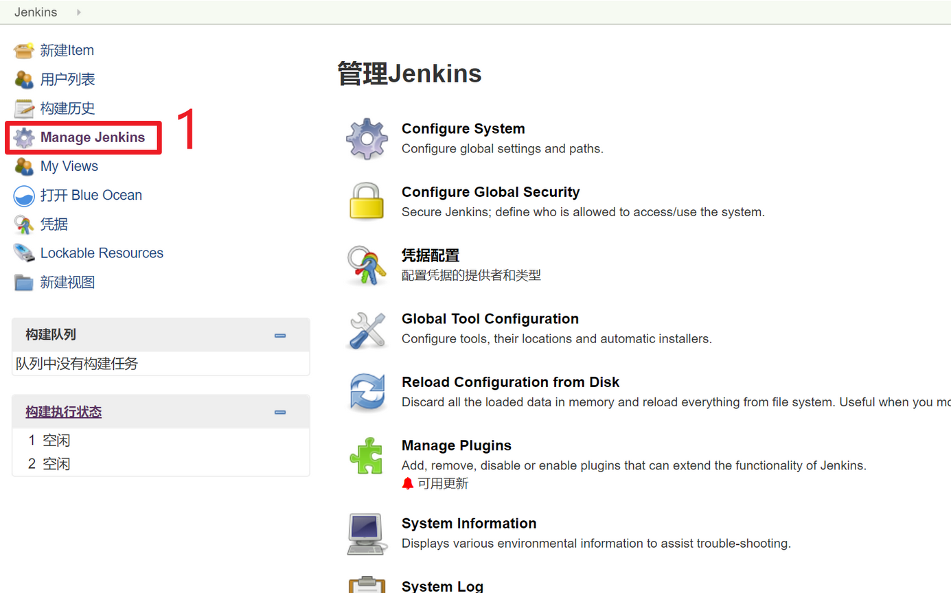Open 打开 Blue Ocean link
This screenshot has width=951, height=593.
(91, 195)
